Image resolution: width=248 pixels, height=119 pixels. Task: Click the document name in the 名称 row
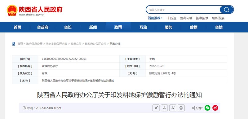point(78,81)
